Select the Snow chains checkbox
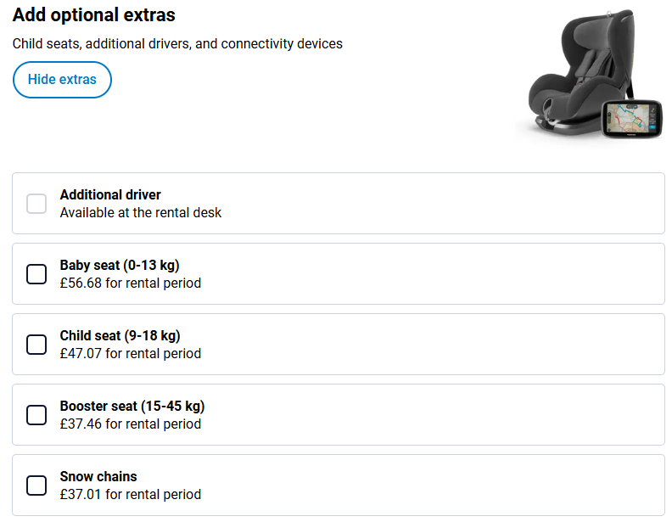This screenshot has height=522, width=672. point(36,486)
